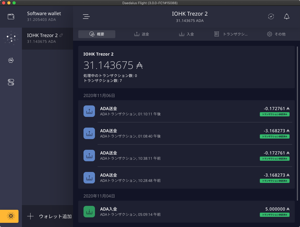This screenshot has height=227, width=300.
Task: Click the 31.143675 ADA balance in top header
Action: [190, 21]
